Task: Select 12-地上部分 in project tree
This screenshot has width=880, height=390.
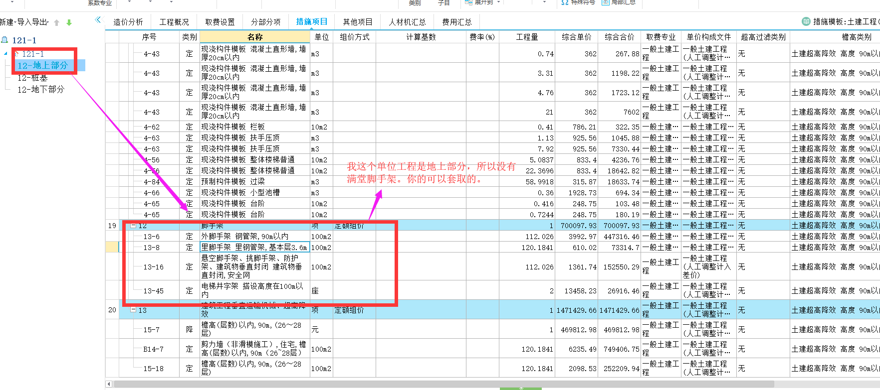Action: coord(42,65)
